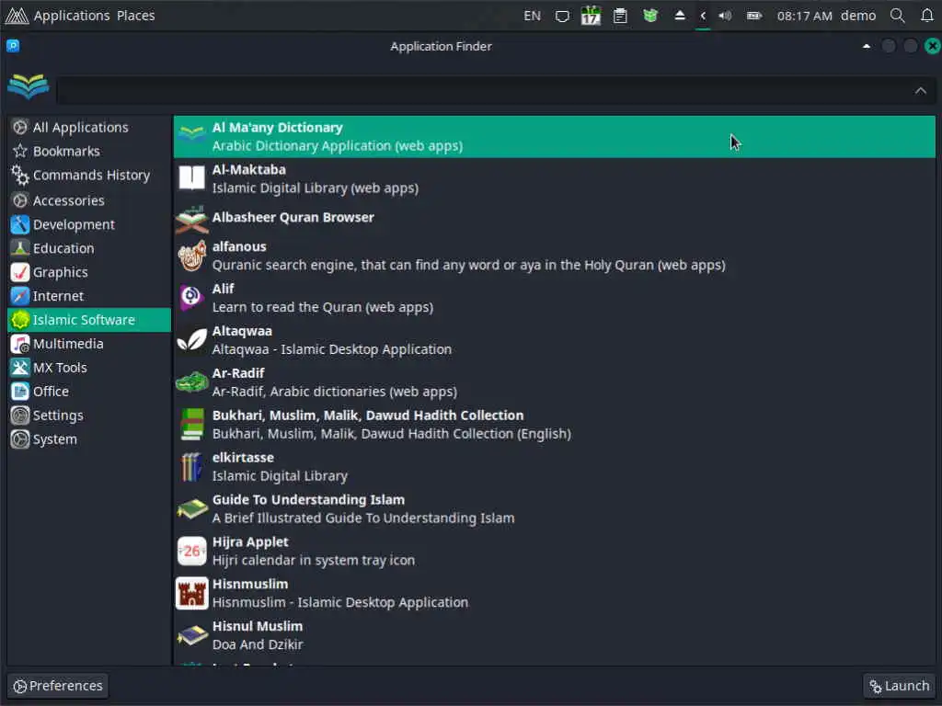Click the Al-Maktaba book icon
The image size is (942, 706).
pyautogui.click(x=191, y=178)
